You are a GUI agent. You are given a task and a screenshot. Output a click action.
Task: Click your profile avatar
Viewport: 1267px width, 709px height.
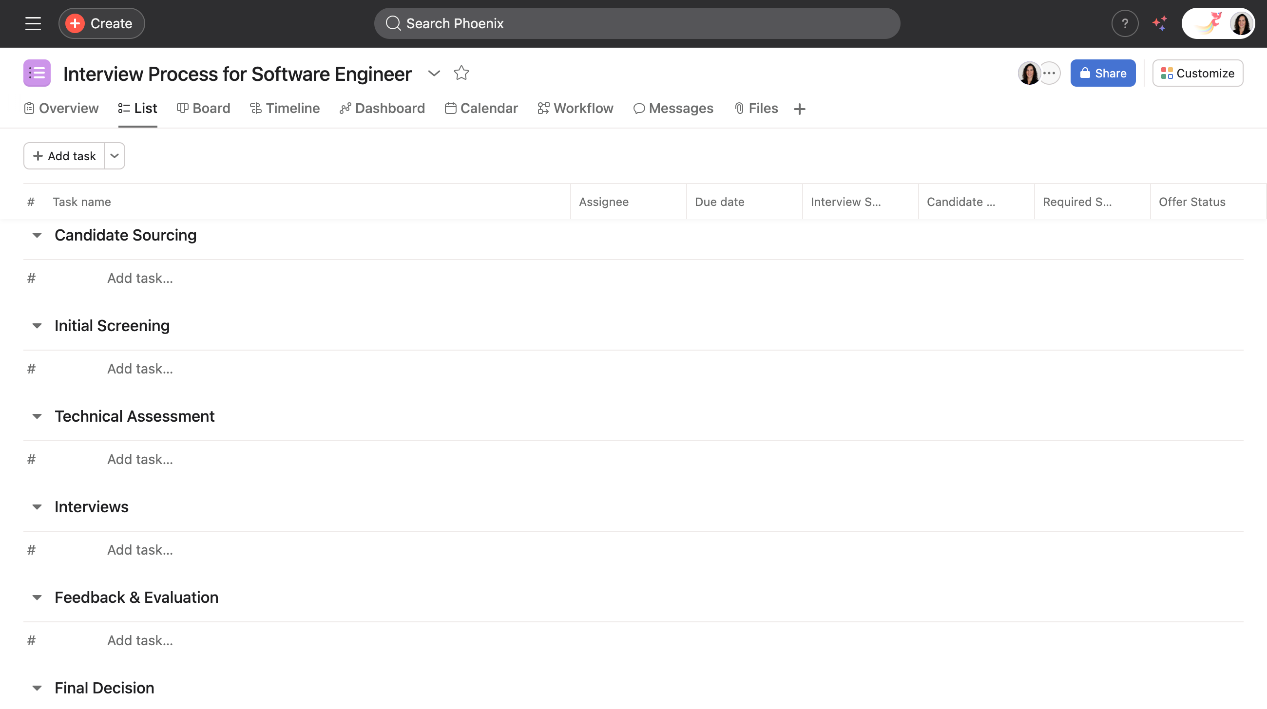(x=1240, y=23)
